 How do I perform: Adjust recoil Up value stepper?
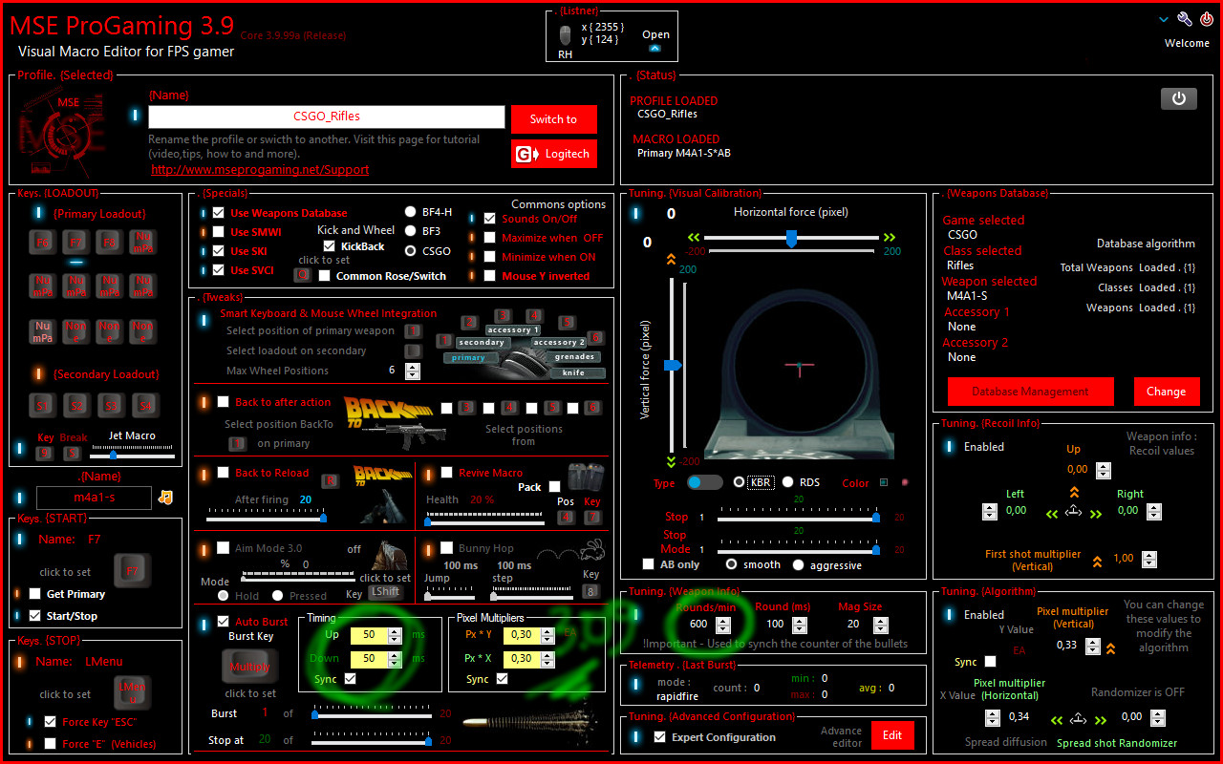pyautogui.click(x=1104, y=470)
